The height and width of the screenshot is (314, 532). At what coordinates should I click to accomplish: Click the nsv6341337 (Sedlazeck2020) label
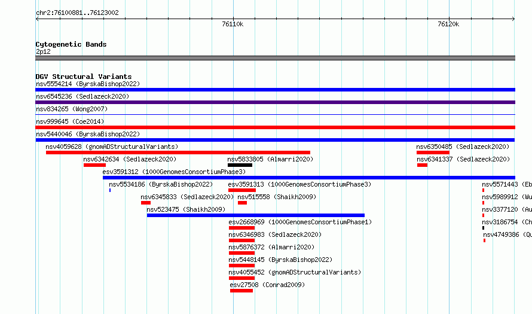pos(463,159)
